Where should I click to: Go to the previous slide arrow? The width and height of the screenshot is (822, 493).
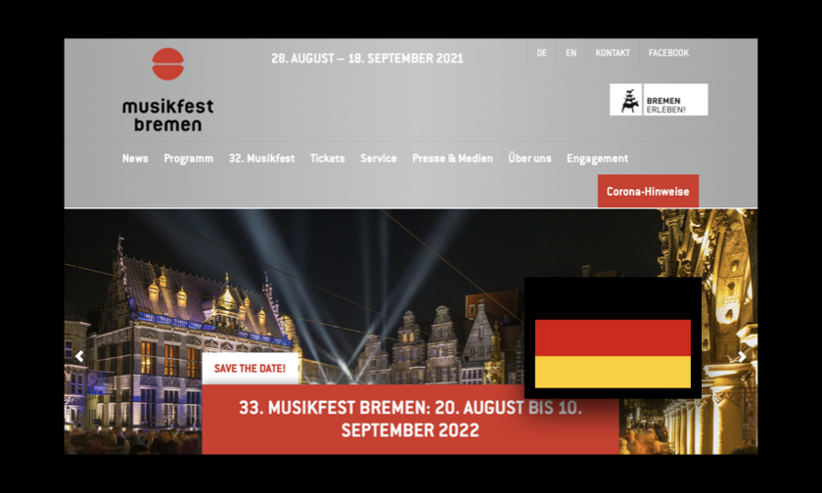pyautogui.click(x=79, y=357)
